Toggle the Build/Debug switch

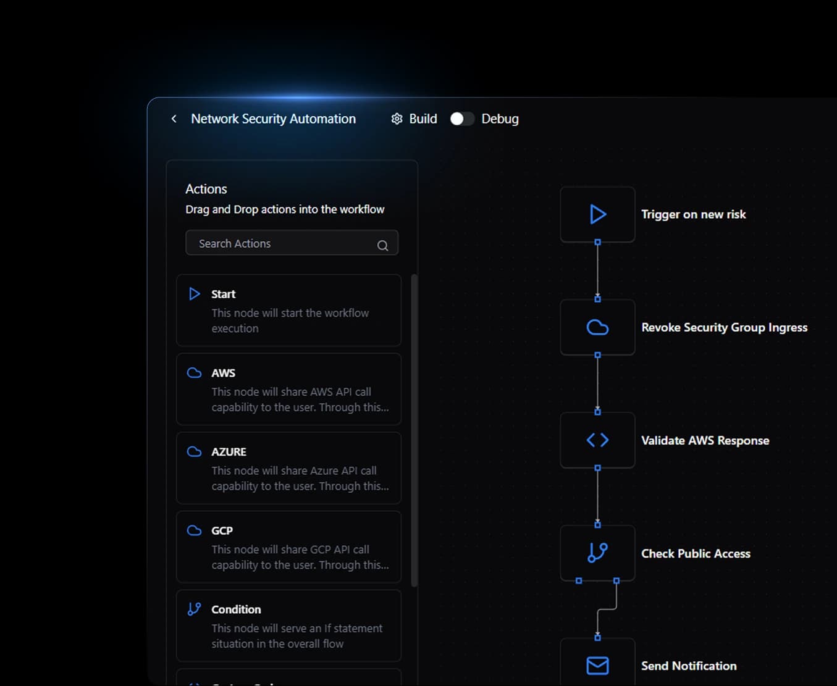pos(462,119)
